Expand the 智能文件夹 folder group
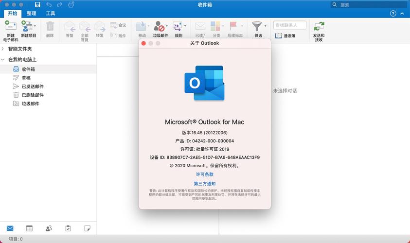 click(3, 49)
